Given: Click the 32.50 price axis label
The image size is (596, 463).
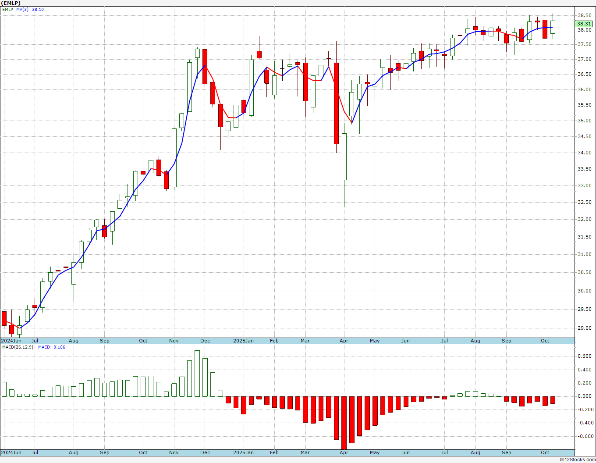Looking at the screenshot, I should pyautogui.click(x=584, y=202).
